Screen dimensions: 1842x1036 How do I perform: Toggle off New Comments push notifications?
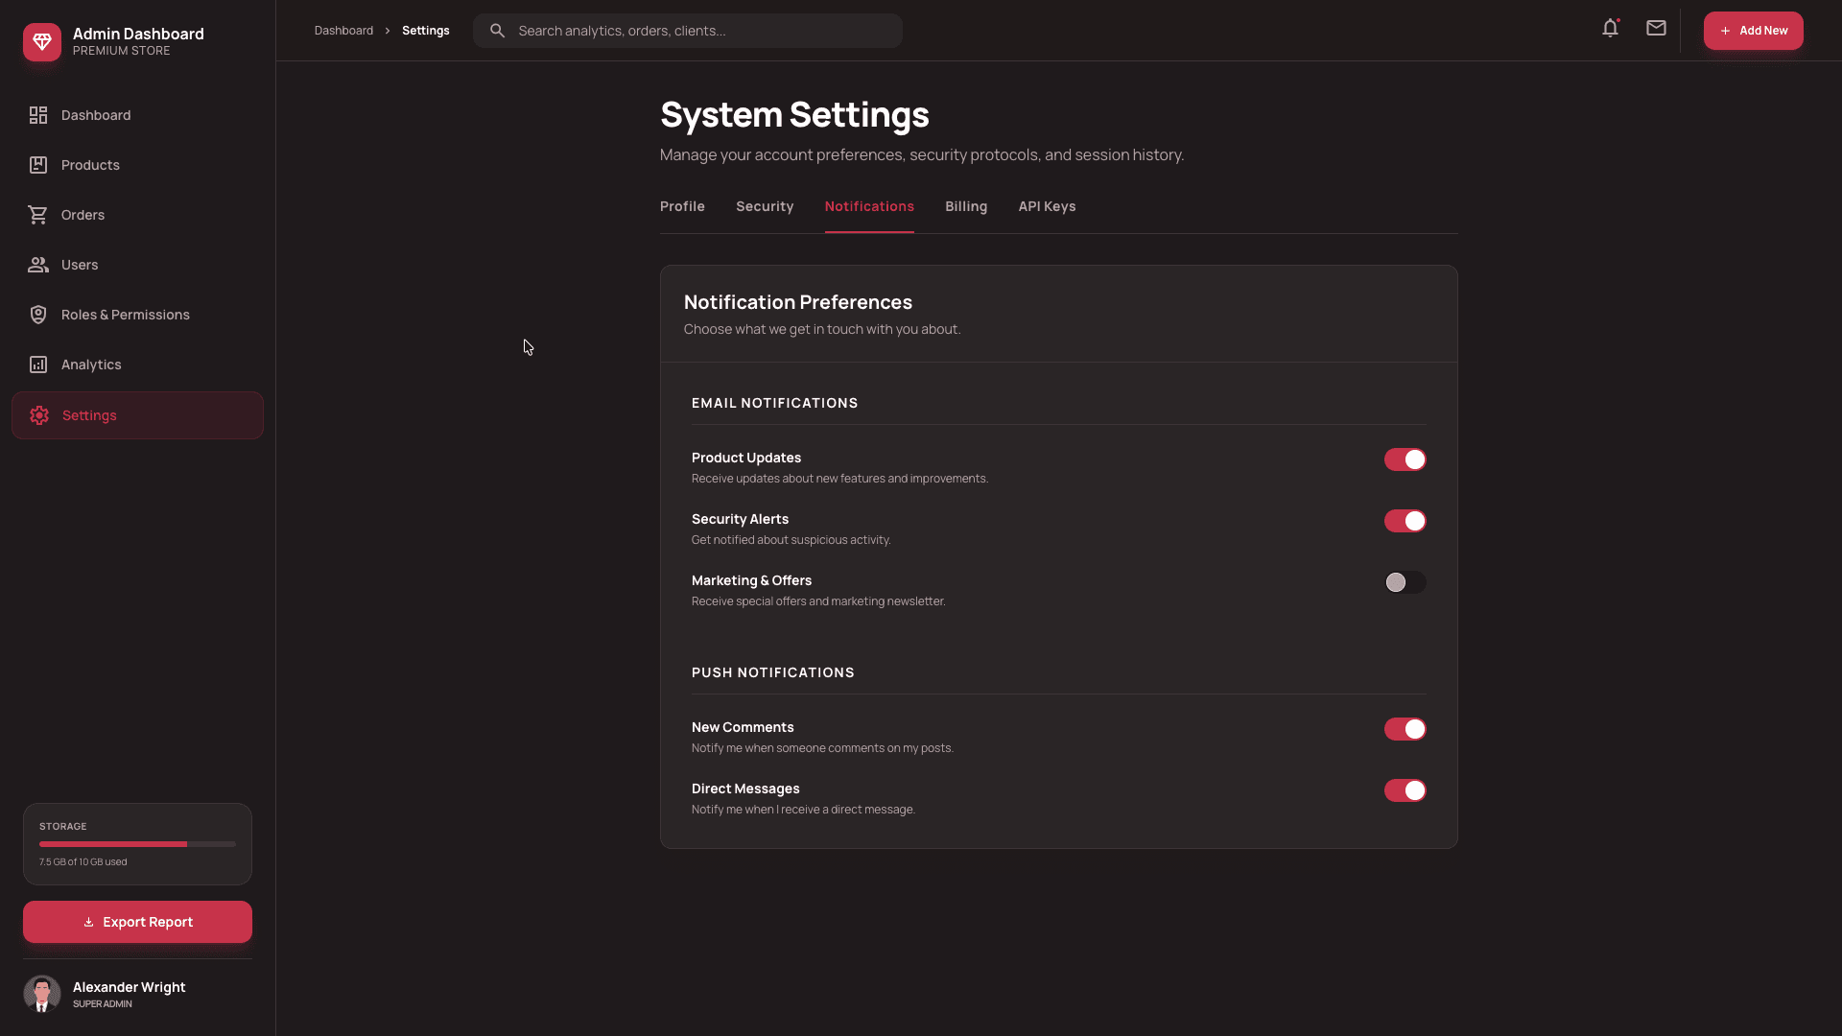(x=1405, y=729)
